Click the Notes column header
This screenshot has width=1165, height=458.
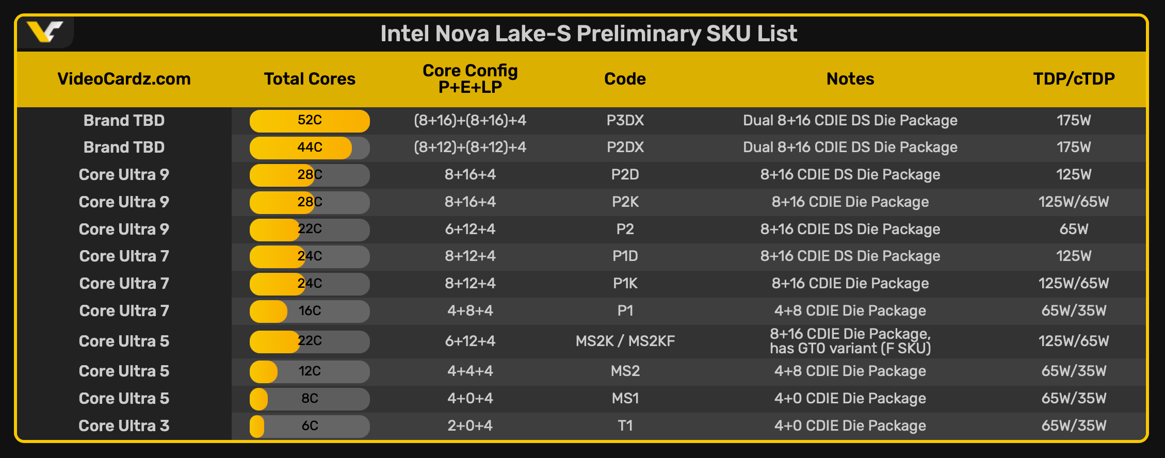click(x=850, y=79)
